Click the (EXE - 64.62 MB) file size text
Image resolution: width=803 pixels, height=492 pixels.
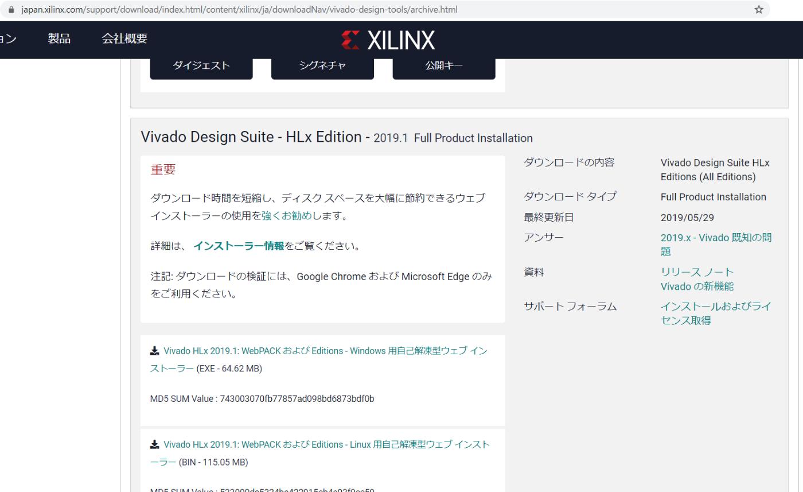click(229, 369)
